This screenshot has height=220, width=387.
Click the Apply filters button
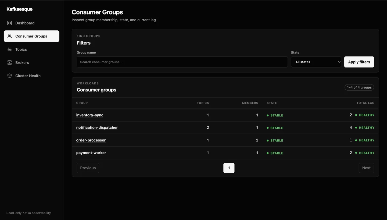click(359, 62)
